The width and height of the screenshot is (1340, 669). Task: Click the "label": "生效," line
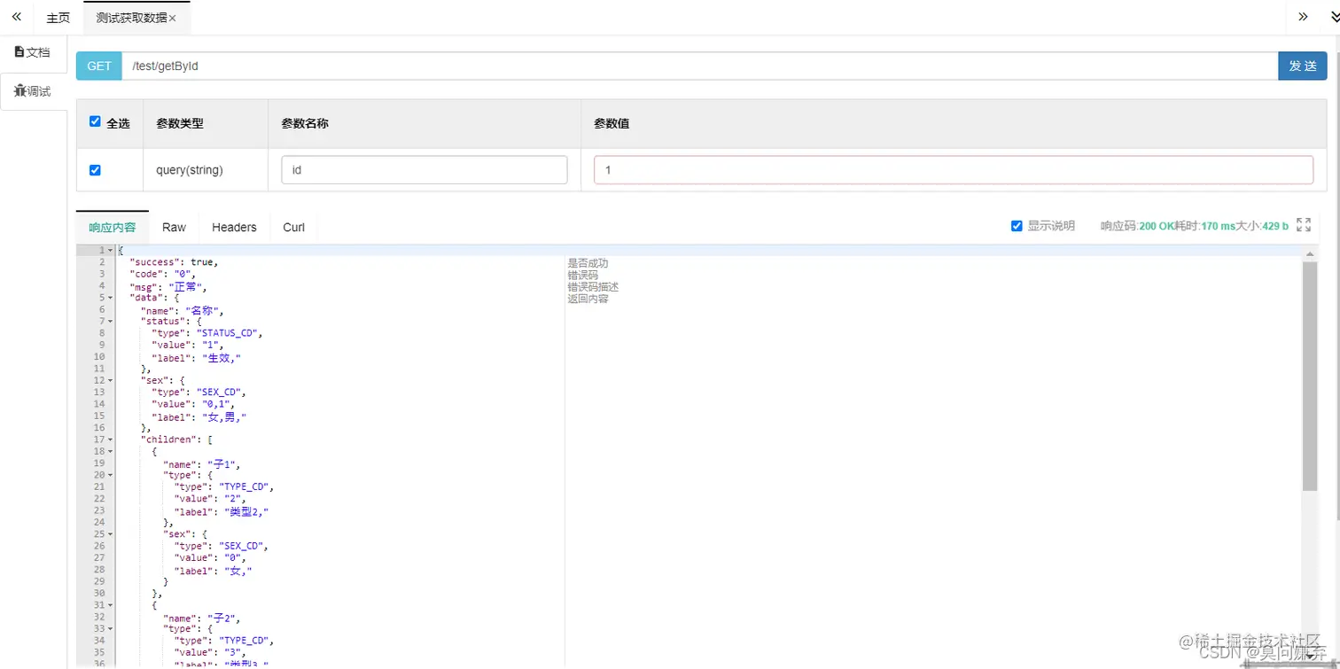[x=197, y=357]
